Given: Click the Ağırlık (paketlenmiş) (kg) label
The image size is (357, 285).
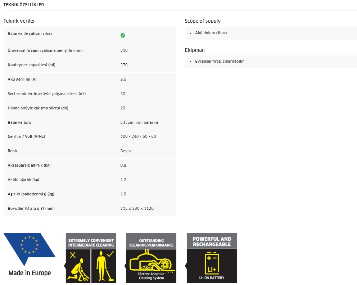Looking at the screenshot, I should (31, 194).
